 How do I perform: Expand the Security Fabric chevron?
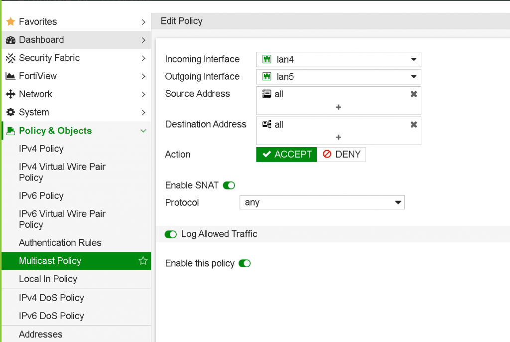(143, 58)
